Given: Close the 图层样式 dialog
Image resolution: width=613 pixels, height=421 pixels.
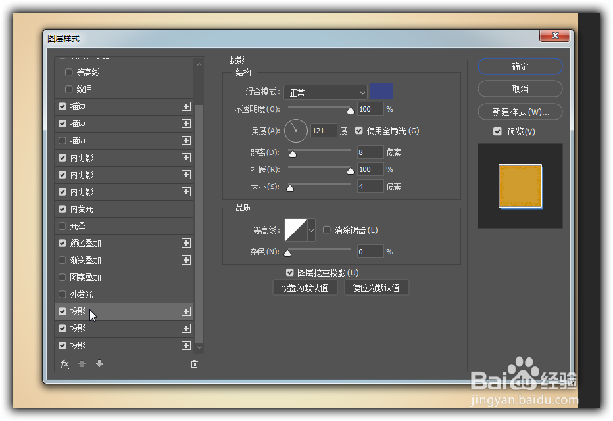Looking at the screenshot, I should point(554,35).
